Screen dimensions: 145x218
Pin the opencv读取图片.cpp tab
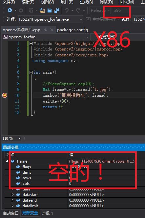point(46,30)
